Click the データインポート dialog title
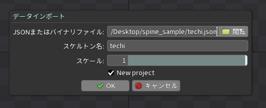The image size is (266, 108). tap(39, 17)
